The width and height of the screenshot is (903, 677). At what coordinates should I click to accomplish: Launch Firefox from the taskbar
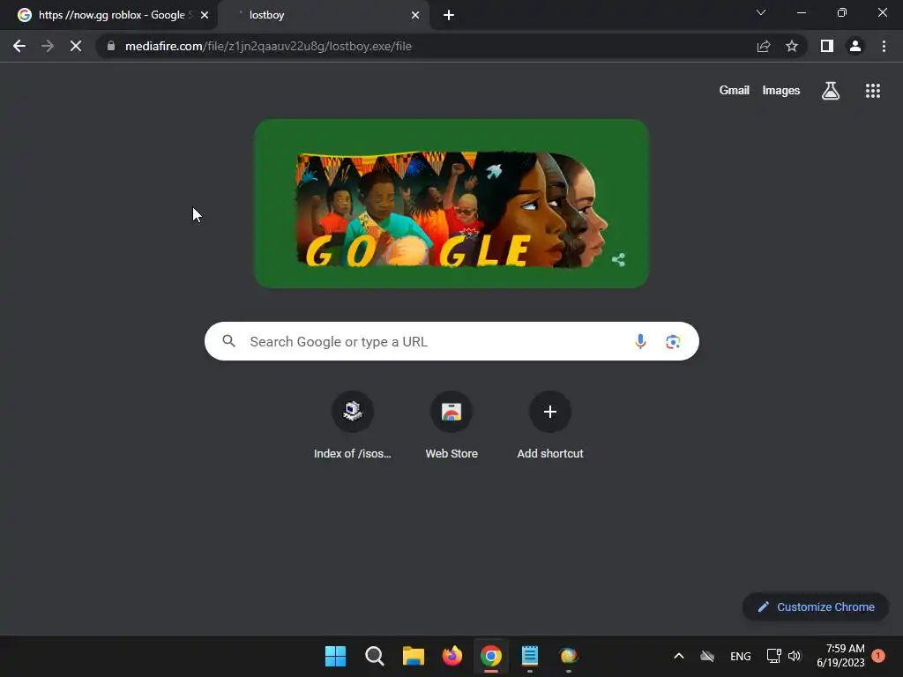[452, 656]
